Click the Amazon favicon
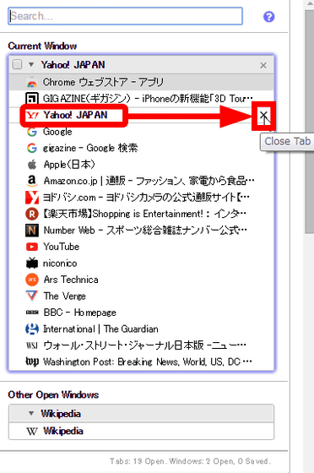Screen dimensions: 314x473 pos(31,181)
